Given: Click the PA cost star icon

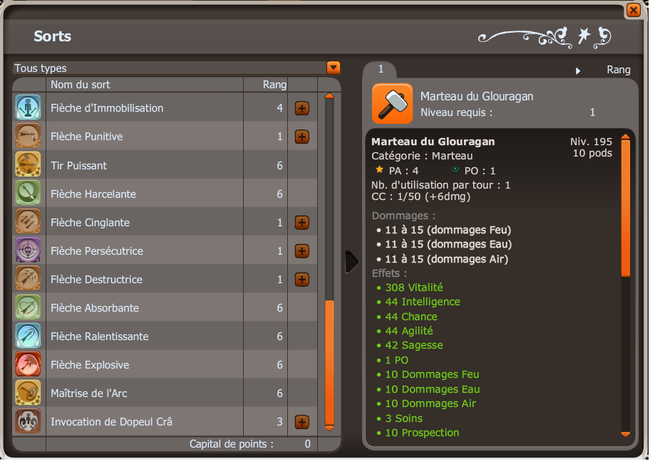Looking at the screenshot, I should pyautogui.click(x=379, y=169).
